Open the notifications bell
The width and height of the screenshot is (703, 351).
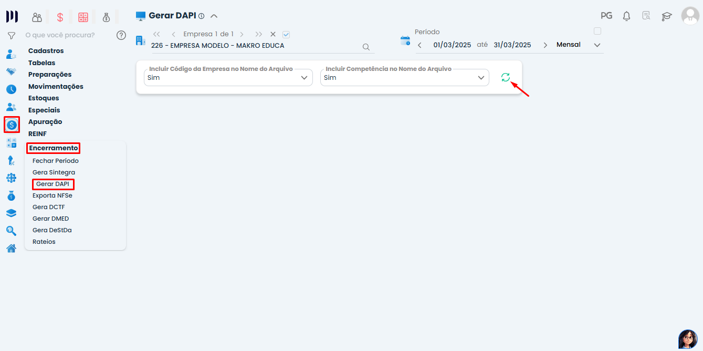coord(626,16)
